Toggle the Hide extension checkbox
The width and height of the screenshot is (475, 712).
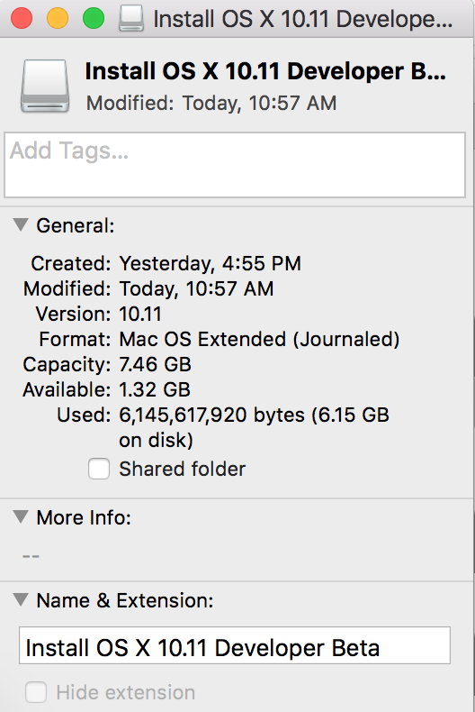click(x=36, y=692)
